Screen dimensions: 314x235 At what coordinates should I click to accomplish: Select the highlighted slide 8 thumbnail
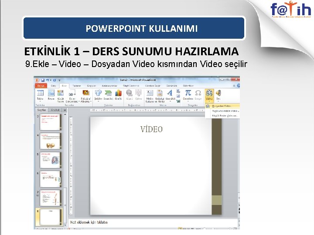(x=51, y=217)
